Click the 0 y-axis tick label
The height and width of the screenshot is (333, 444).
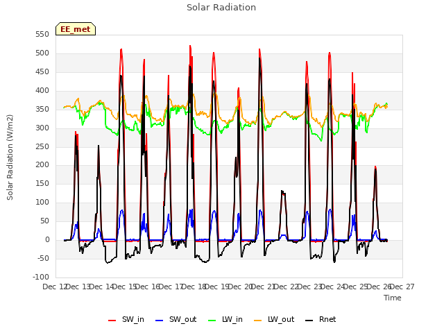pyautogui.click(x=47, y=239)
